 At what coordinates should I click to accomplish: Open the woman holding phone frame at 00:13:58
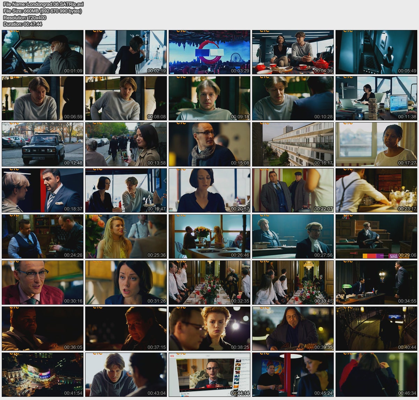126,144
